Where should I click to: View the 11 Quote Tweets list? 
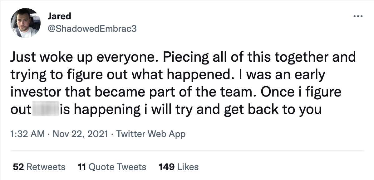pos(112,167)
